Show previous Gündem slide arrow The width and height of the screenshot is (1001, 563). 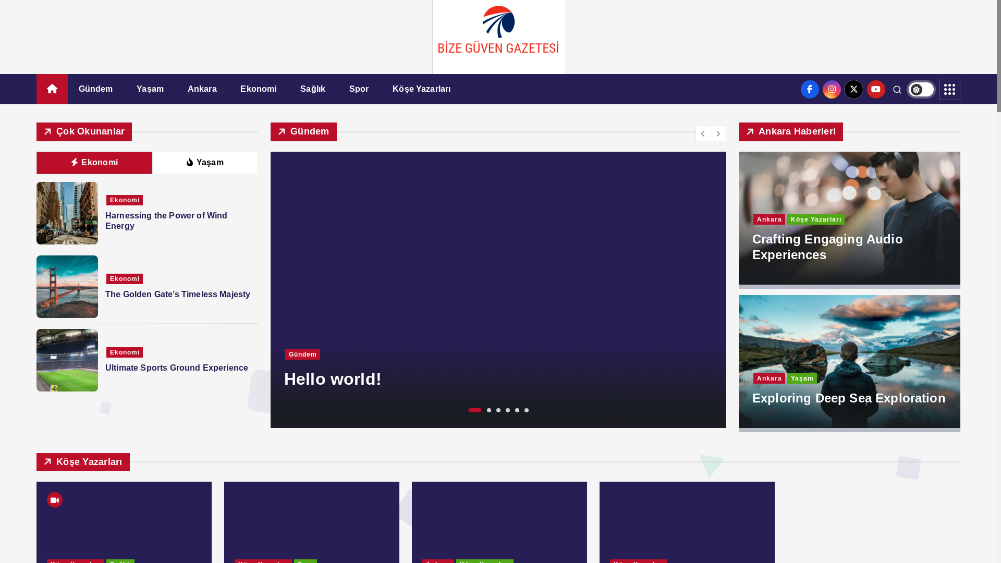pos(703,133)
